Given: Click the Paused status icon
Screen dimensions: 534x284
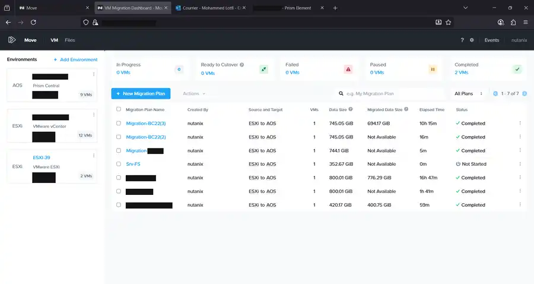Looking at the screenshot, I should point(433,69).
